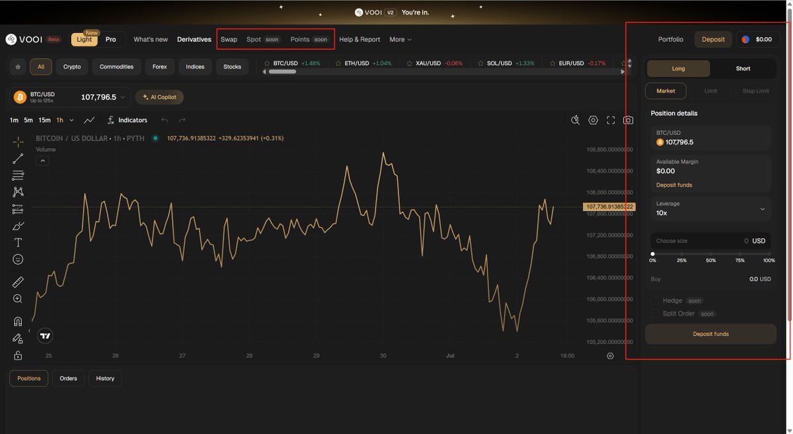Set position size slider to 50%
793x434 pixels.
pyautogui.click(x=710, y=254)
